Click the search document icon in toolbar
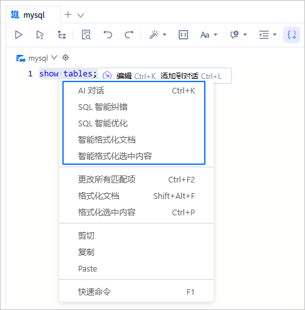The height and width of the screenshot is (310, 305). pos(86,35)
